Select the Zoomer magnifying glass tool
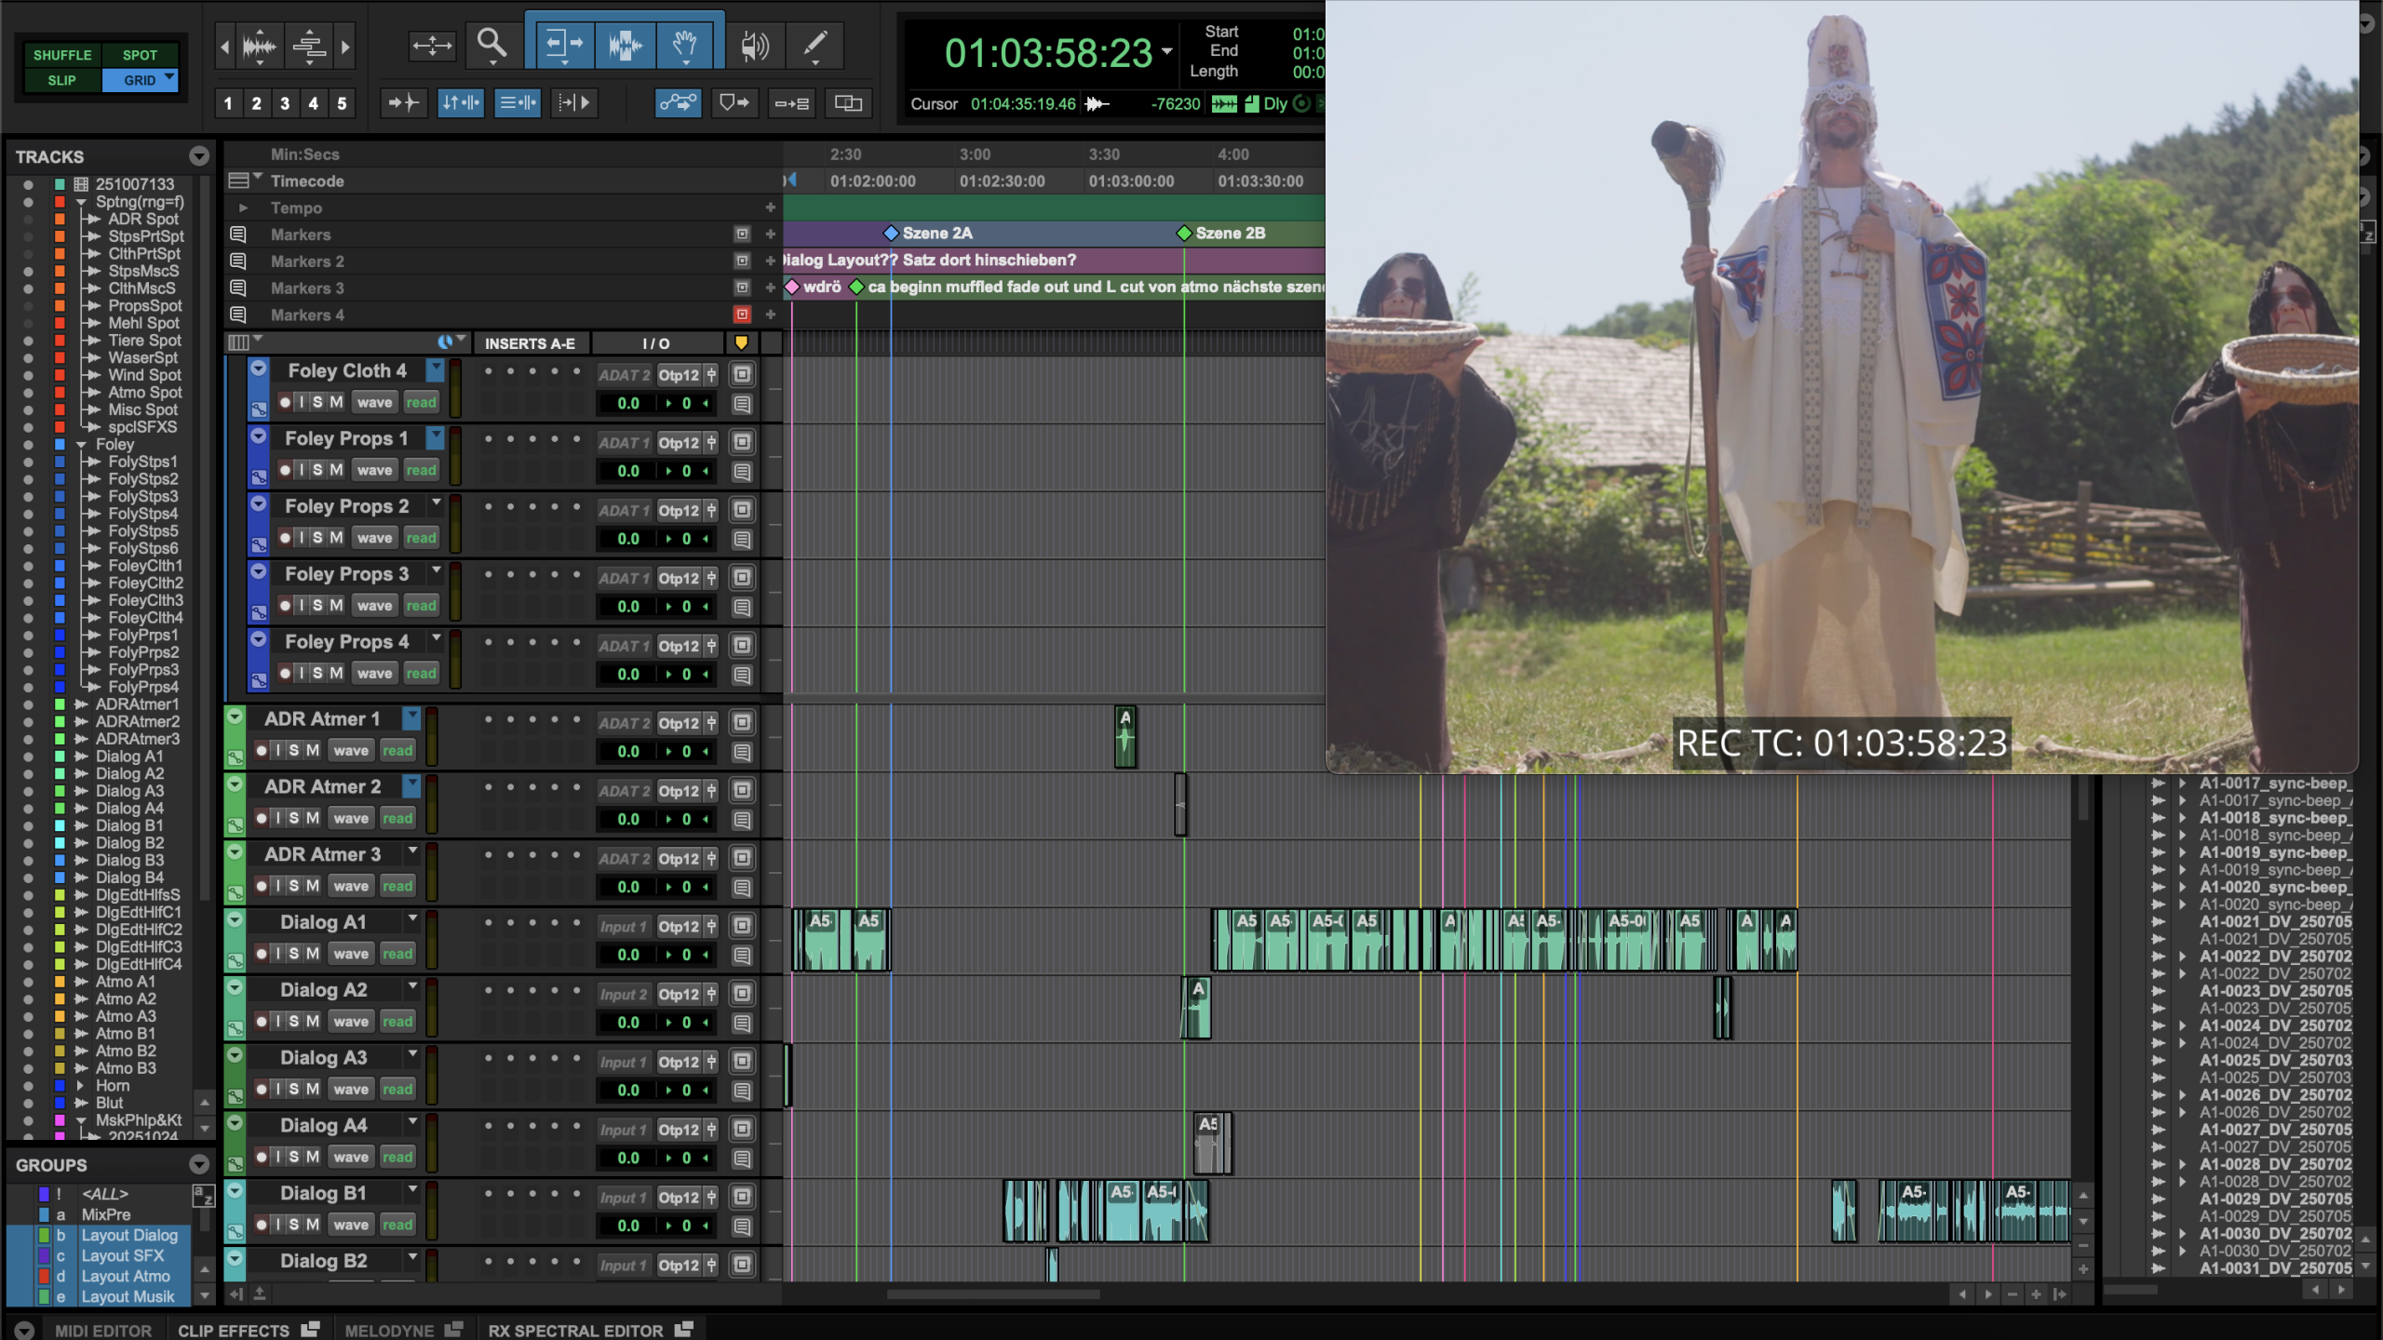Image resolution: width=2383 pixels, height=1340 pixels. tap(491, 44)
